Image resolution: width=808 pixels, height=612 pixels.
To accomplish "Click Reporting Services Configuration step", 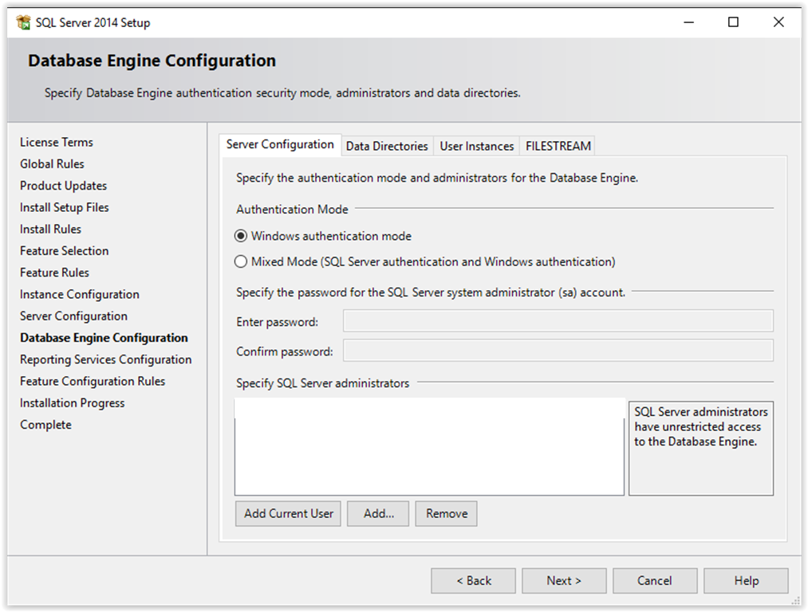I will (x=105, y=359).
